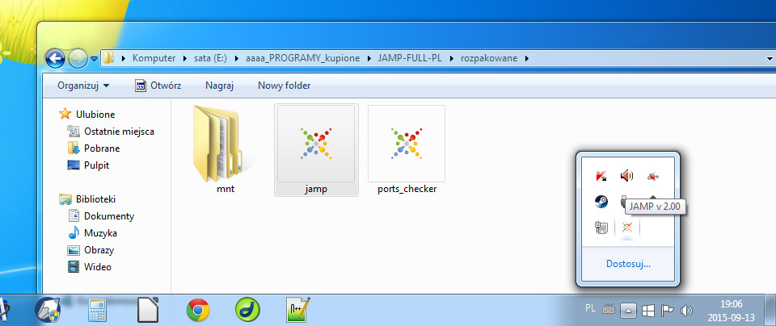Select the mnt folder
The image size is (776, 326).
pos(226,150)
